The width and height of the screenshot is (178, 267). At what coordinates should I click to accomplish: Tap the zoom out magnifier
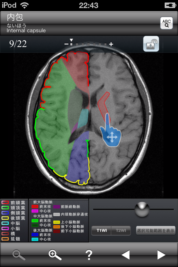tap(19, 254)
